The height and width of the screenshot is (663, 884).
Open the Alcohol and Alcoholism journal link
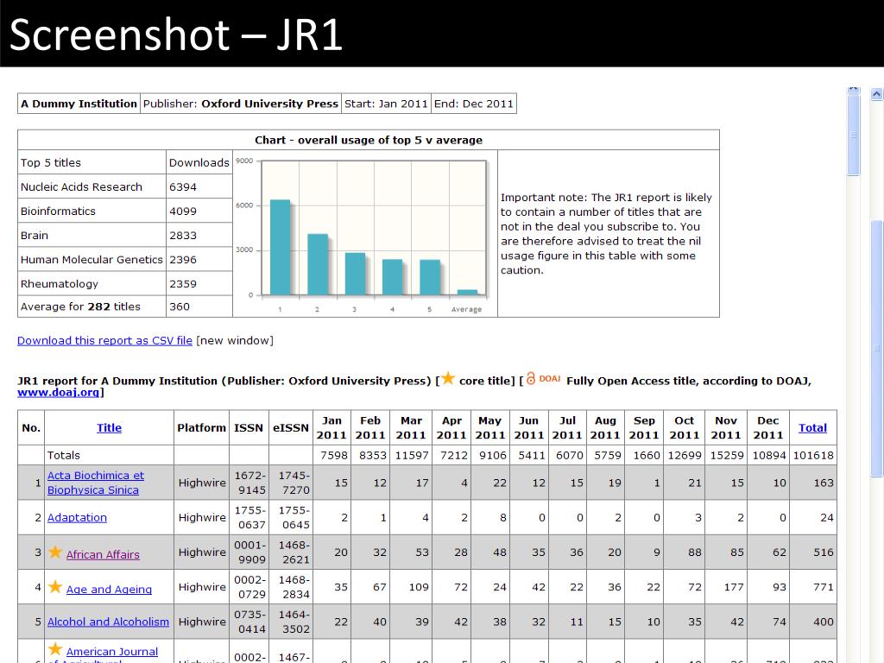tap(108, 622)
